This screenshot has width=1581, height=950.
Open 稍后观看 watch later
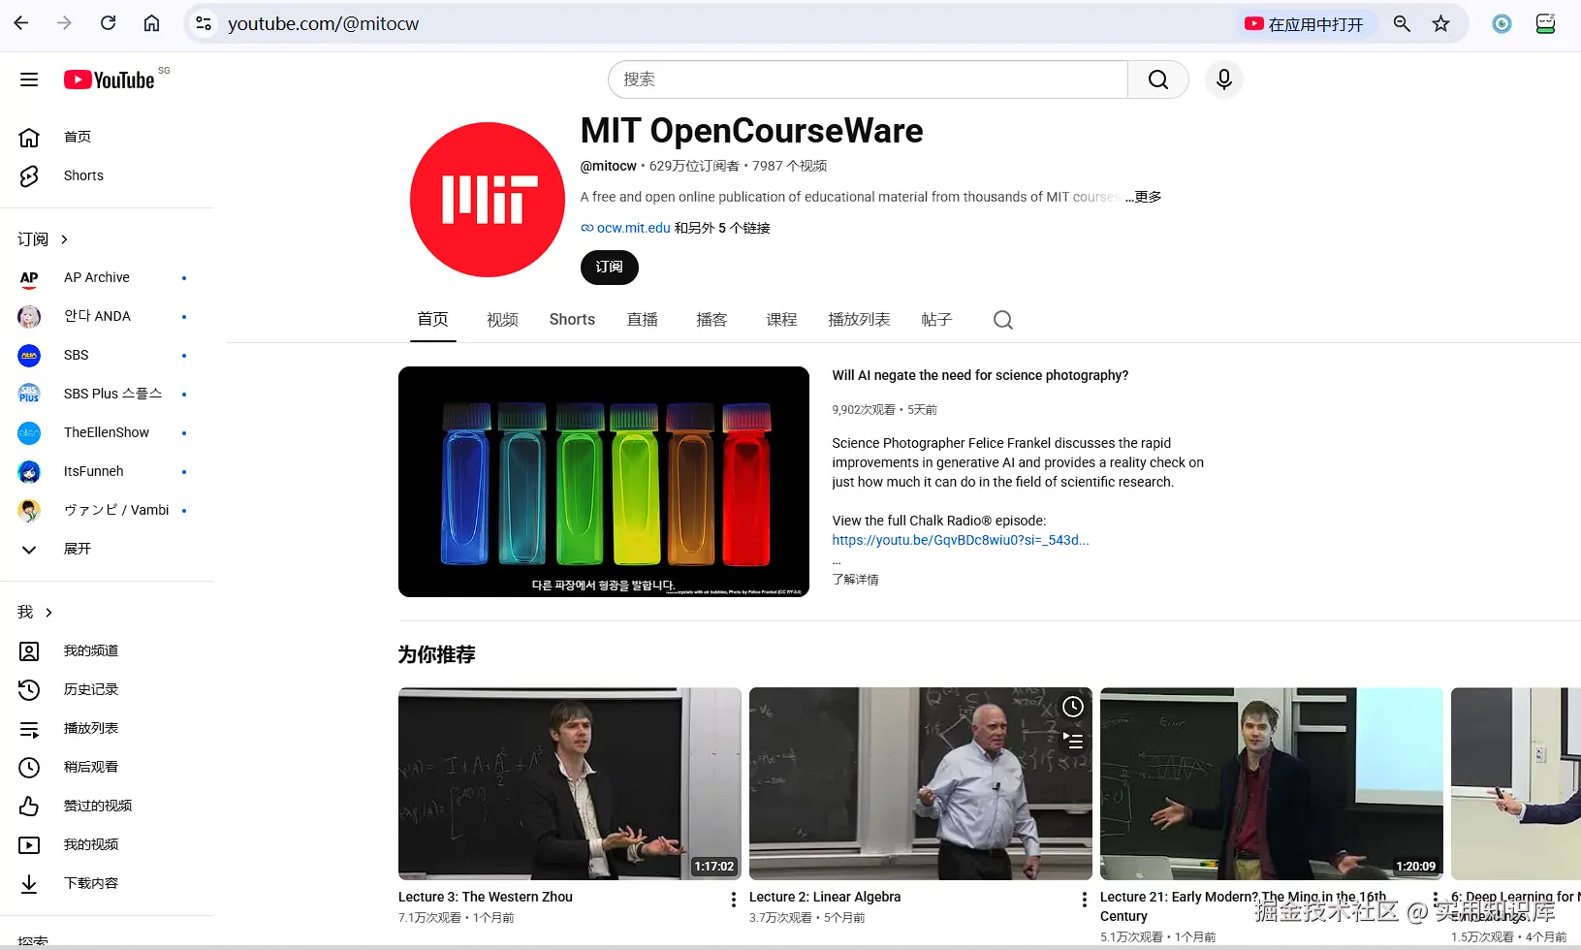[107, 767]
